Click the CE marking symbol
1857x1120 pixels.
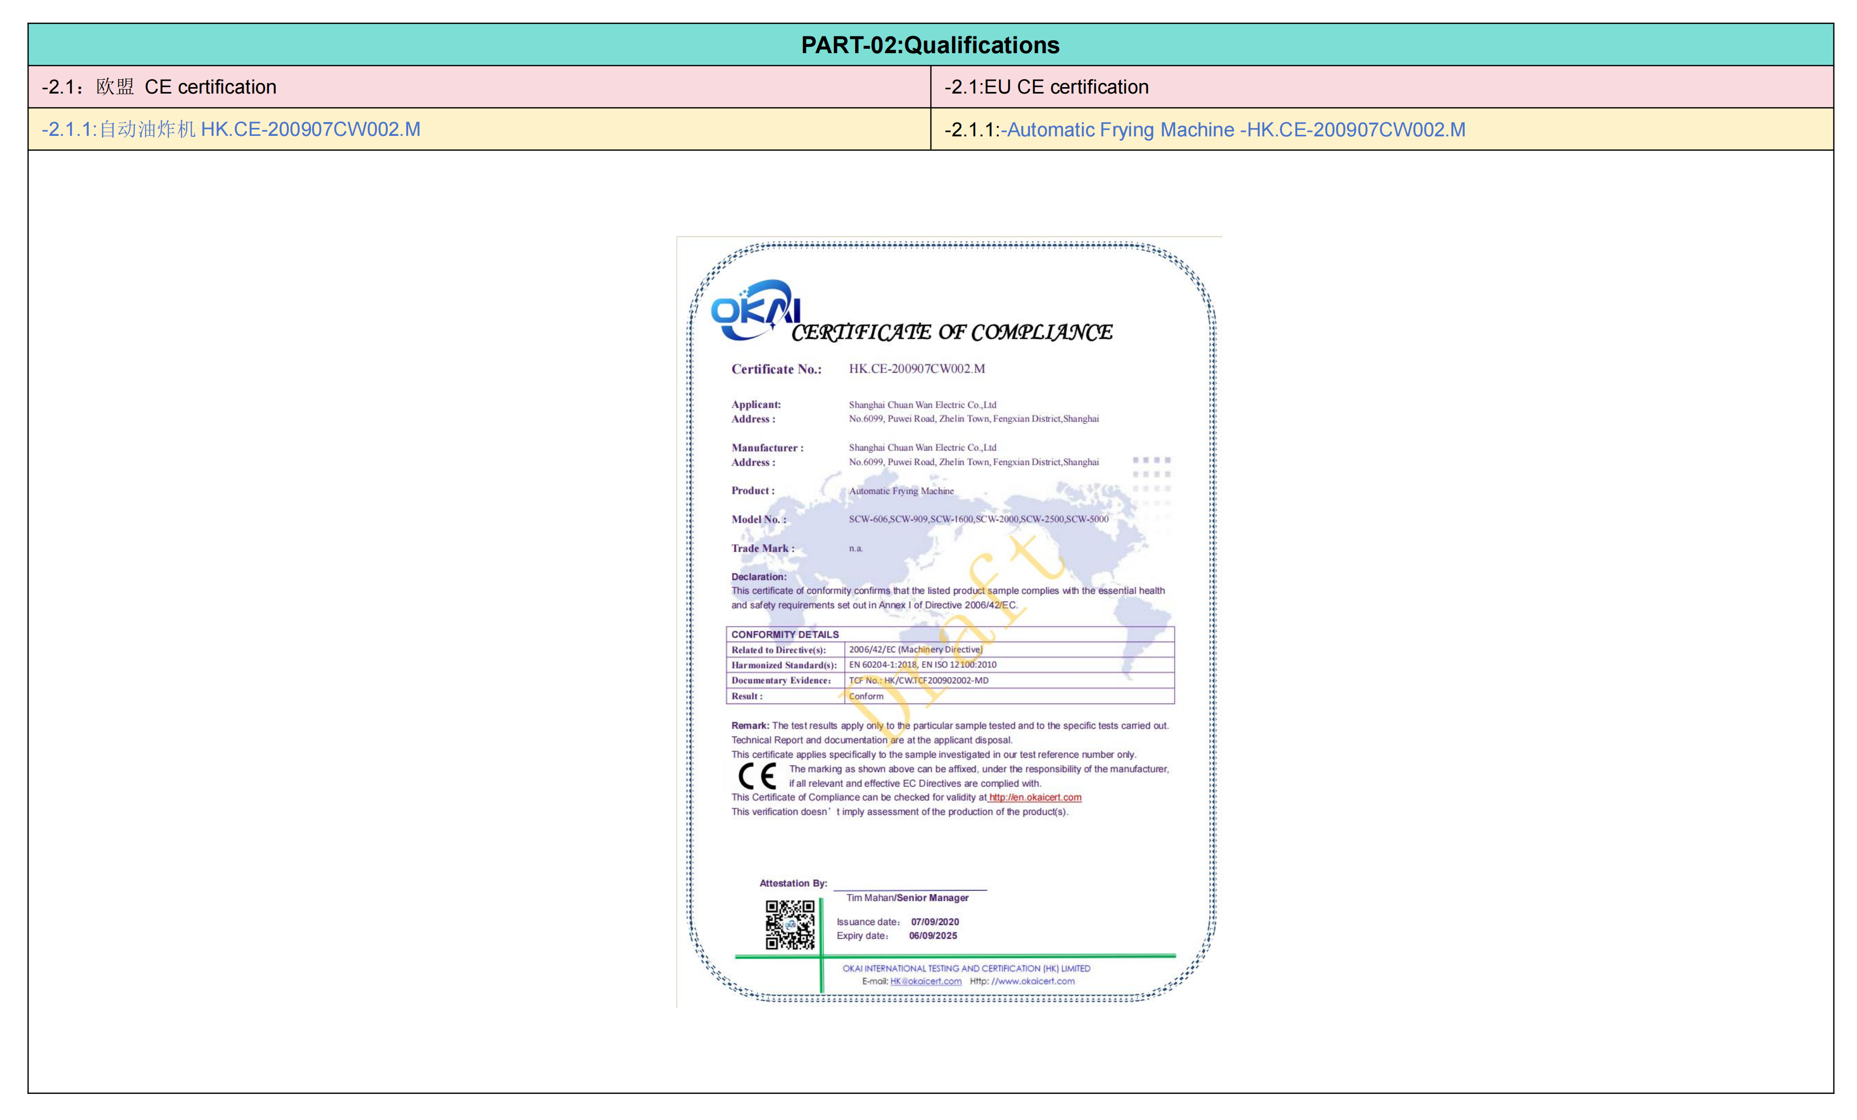(757, 775)
